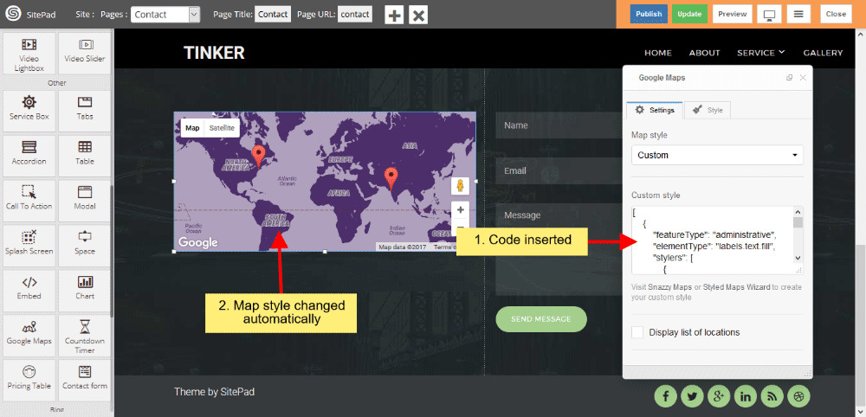Click the Custom style code scrollbar
The image size is (866, 417).
(798, 238)
